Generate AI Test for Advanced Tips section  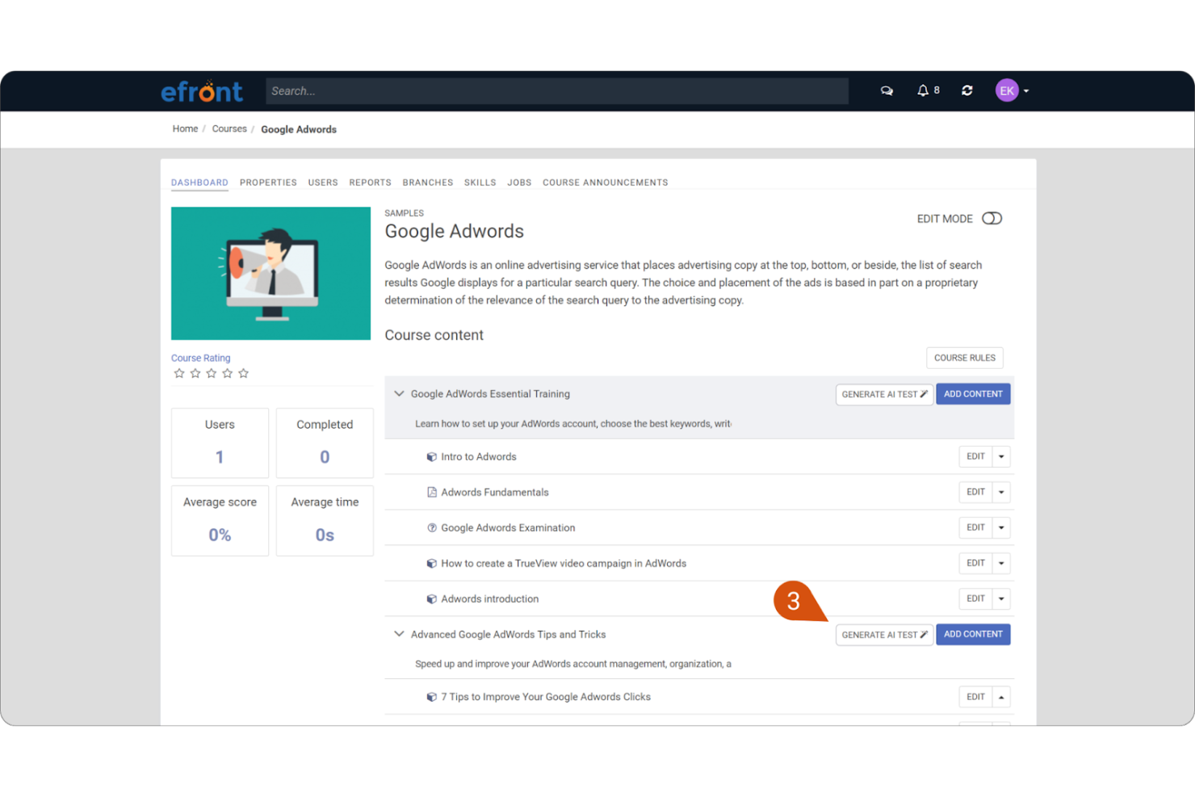click(x=884, y=635)
